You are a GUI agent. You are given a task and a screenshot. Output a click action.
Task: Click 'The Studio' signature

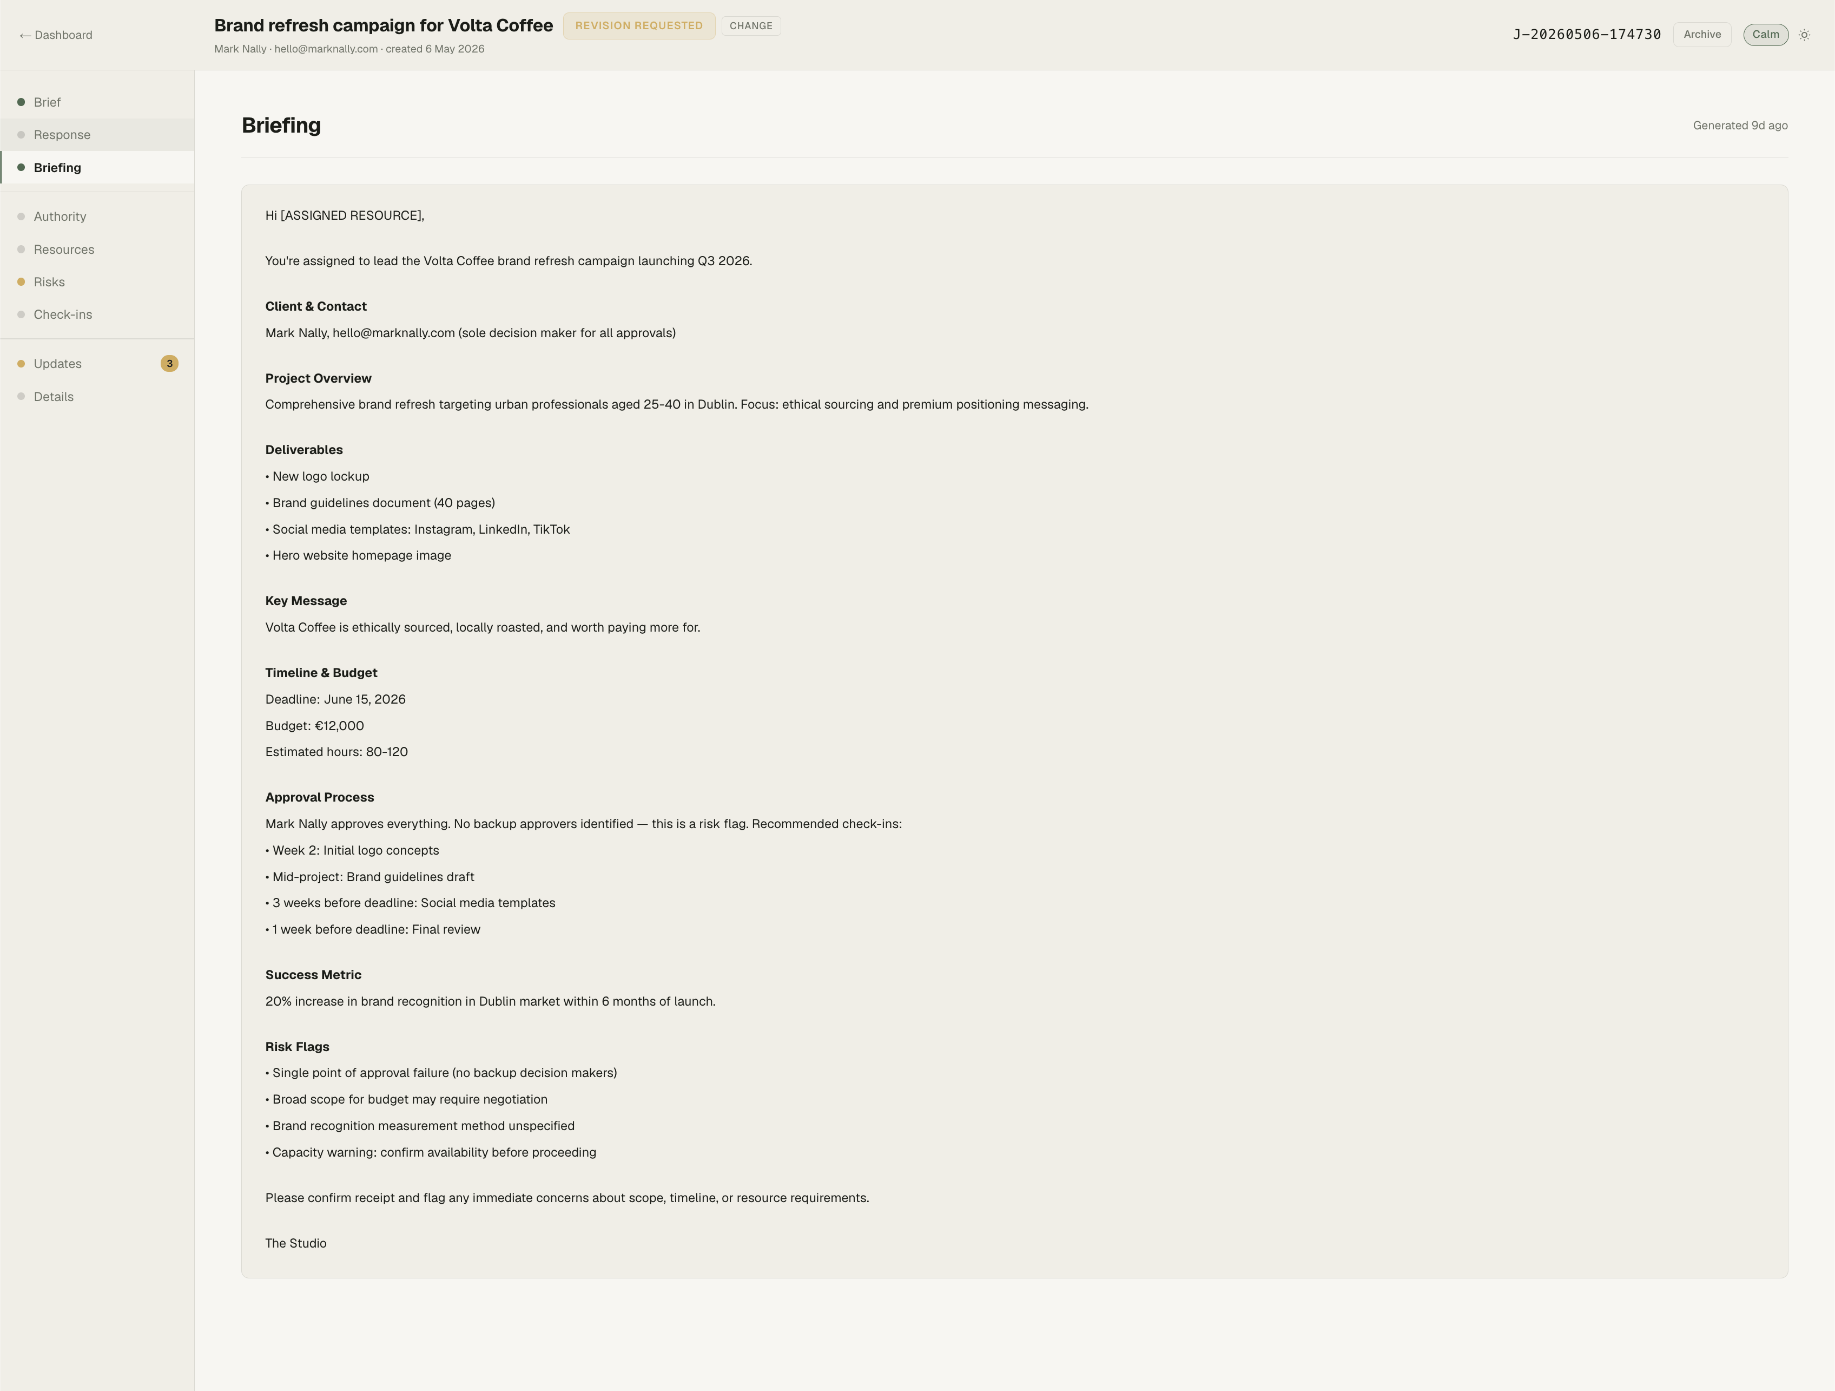point(296,1243)
